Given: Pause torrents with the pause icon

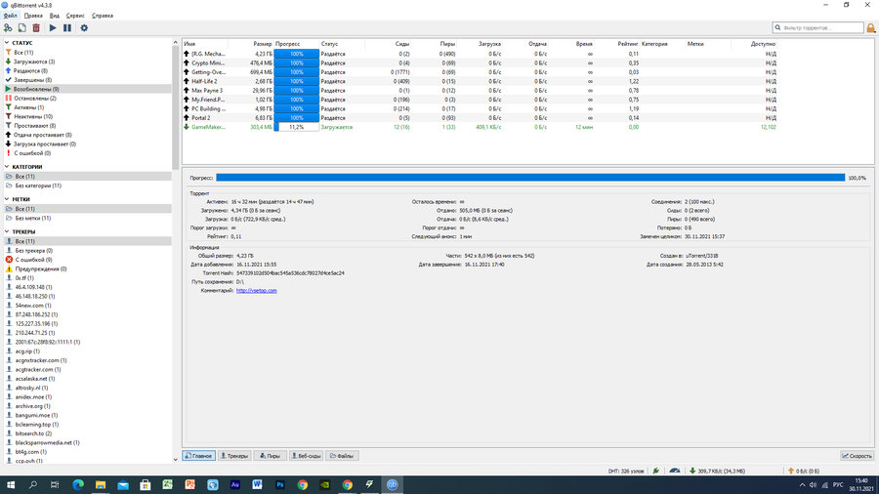Looking at the screenshot, I should 67,28.
